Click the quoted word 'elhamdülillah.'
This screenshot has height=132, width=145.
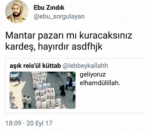tap(100, 83)
